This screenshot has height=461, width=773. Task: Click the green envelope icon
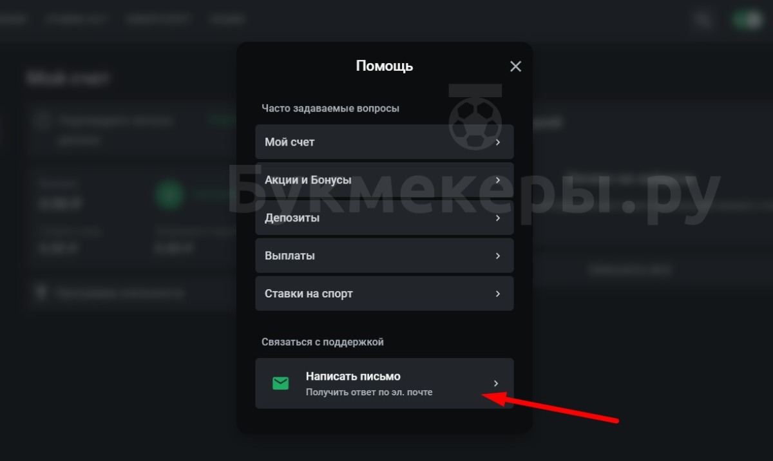click(280, 384)
